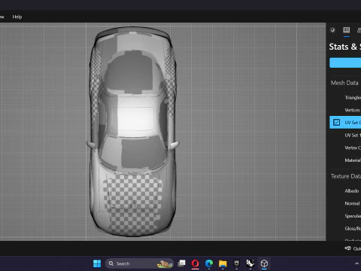361x271 pixels.
Task: Open the Windows Start menu
Action: coord(97,263)
